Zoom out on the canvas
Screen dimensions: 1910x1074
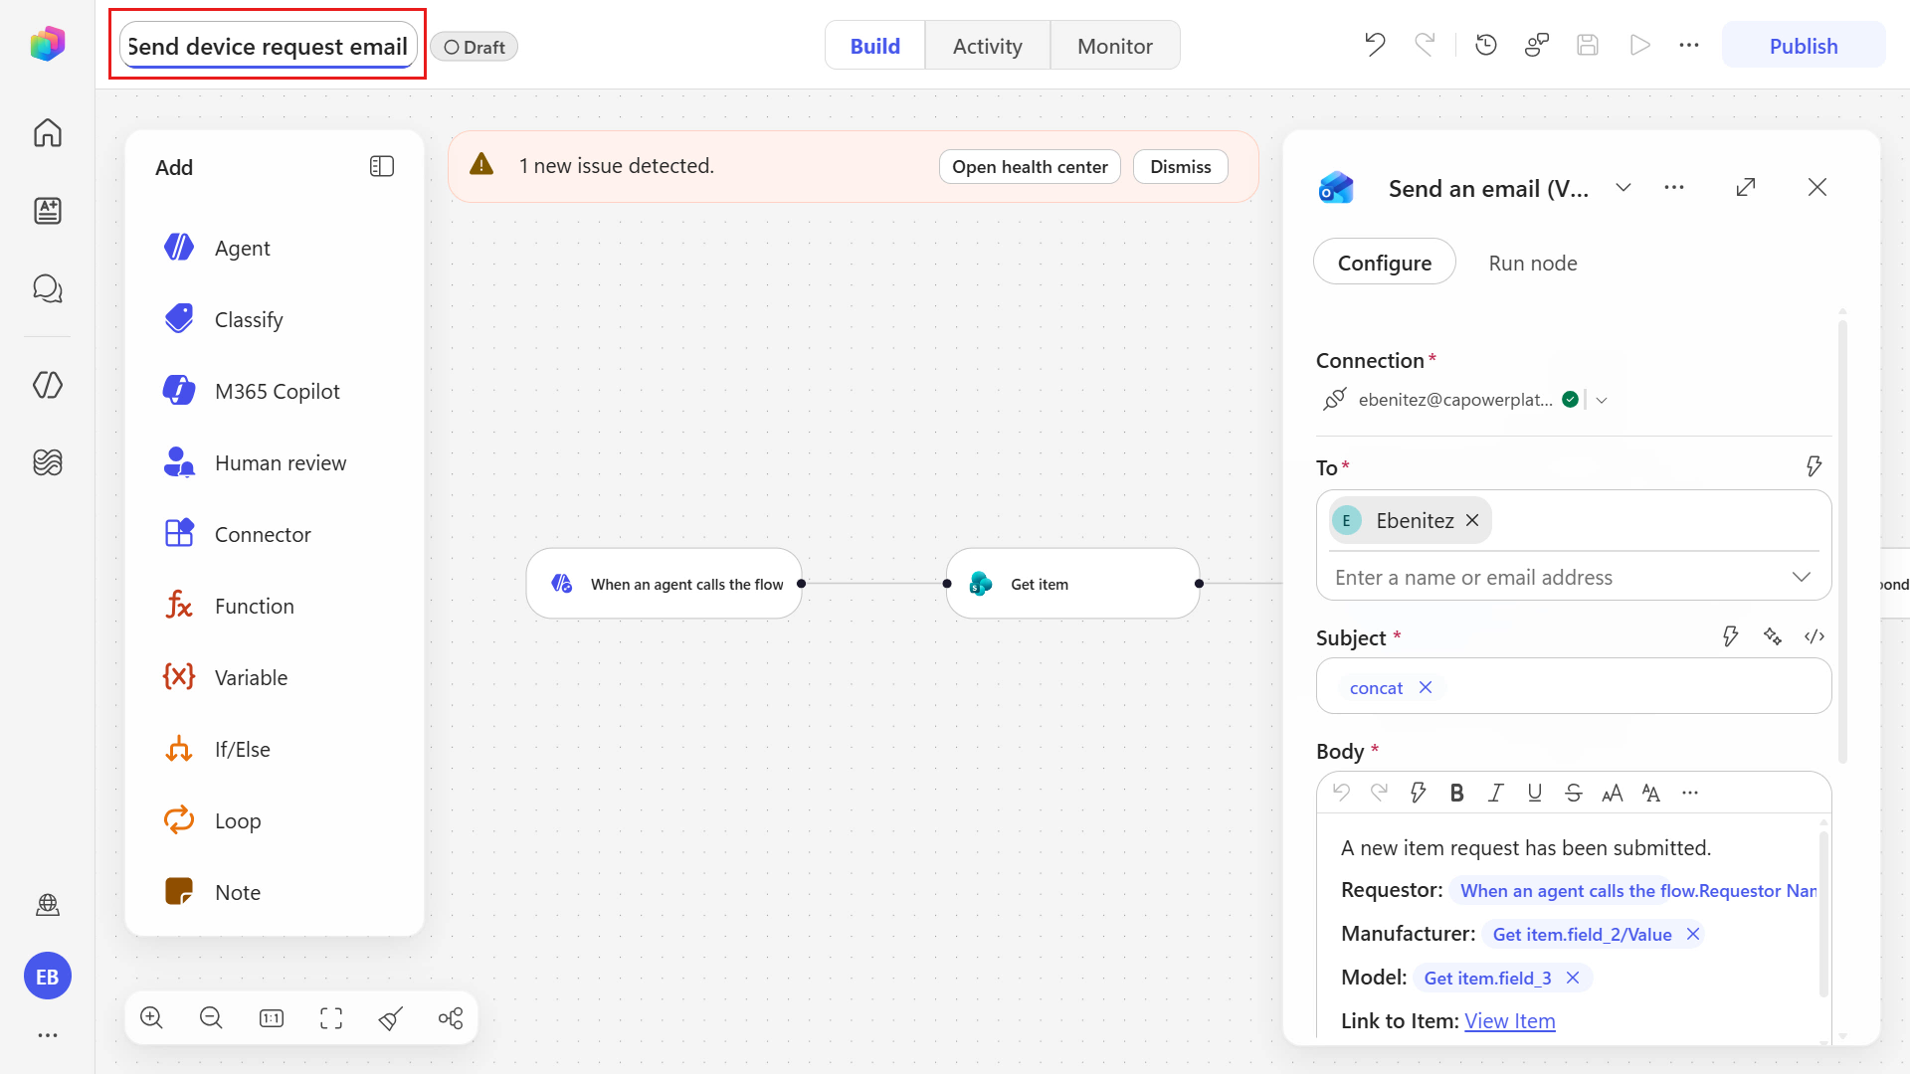(211, 1017)
